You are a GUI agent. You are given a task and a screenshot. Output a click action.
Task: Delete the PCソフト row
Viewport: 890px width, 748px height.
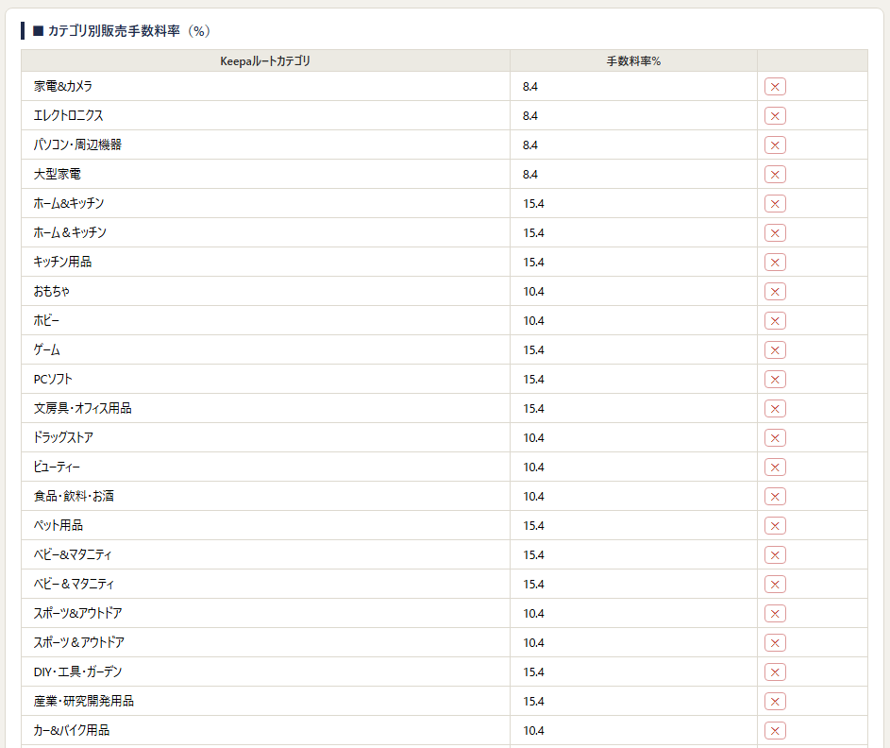point(775,380)
